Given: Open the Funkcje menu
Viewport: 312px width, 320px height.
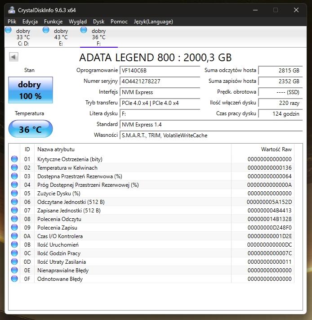Looking at the screenshot, I should coord(53,21).
